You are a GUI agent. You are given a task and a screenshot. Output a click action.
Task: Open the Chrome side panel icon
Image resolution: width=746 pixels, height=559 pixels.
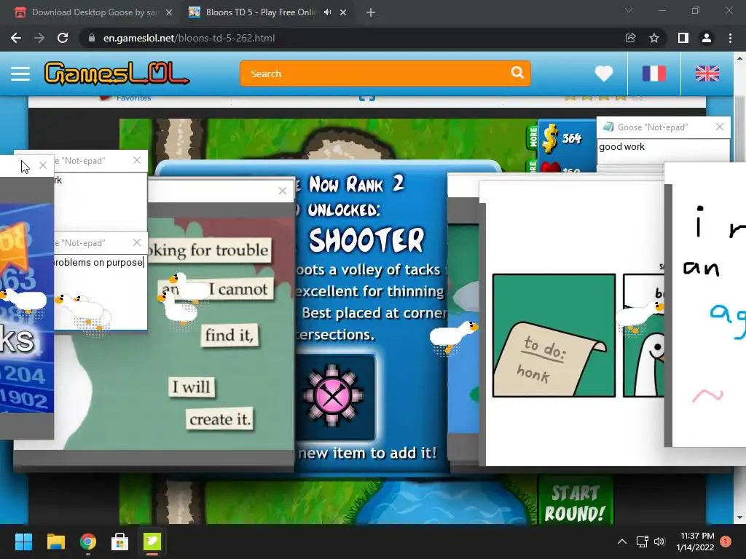(683, 38)
